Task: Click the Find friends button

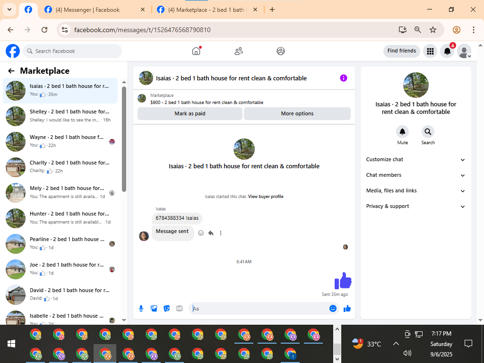Action: point(402,51)
